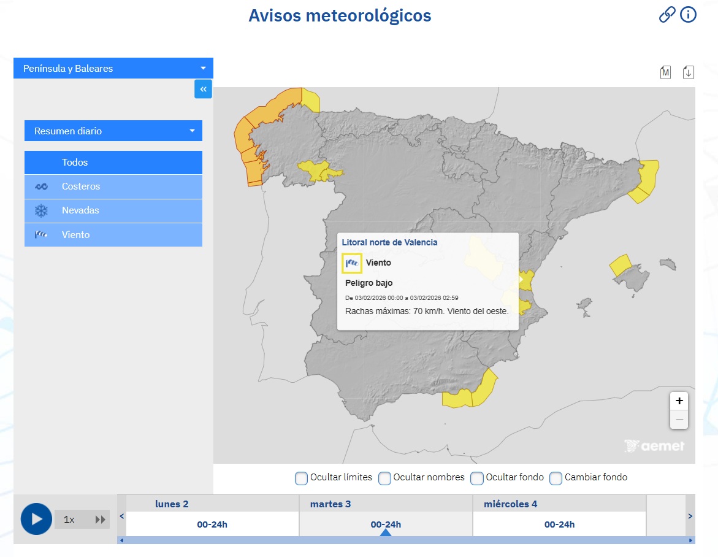The width and height of the screenshot is (718, 557).
Task: Click the download file icon above map
Action: [x=688, y=72]
